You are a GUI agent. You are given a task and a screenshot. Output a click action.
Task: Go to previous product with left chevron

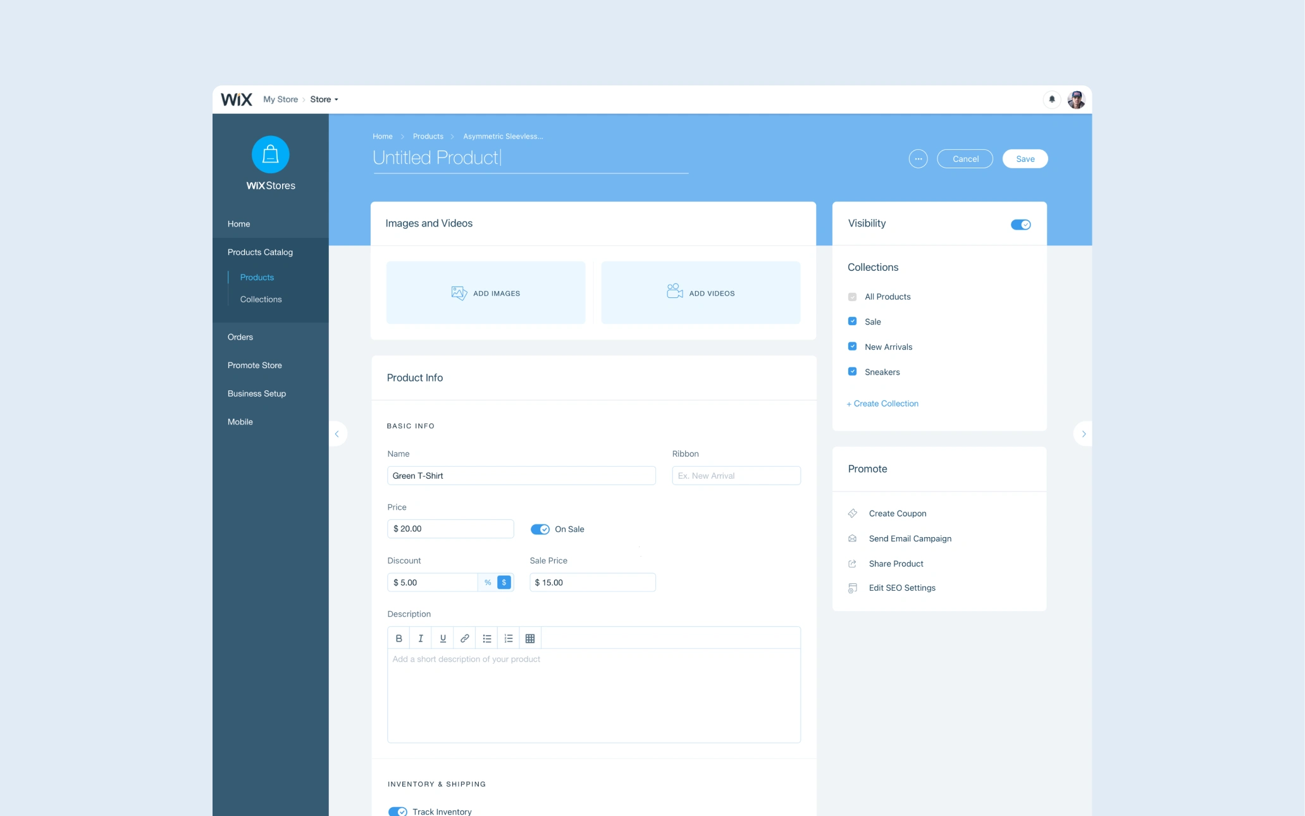337,434
